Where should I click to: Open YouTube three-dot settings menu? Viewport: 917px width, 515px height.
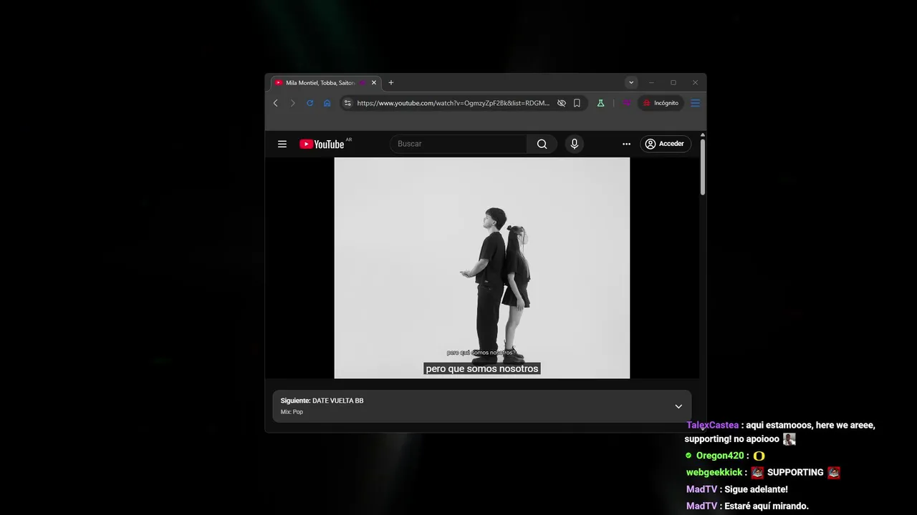(626, 144)
